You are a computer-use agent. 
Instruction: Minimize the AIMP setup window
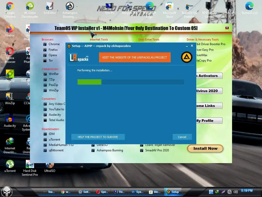coord(187,46)
